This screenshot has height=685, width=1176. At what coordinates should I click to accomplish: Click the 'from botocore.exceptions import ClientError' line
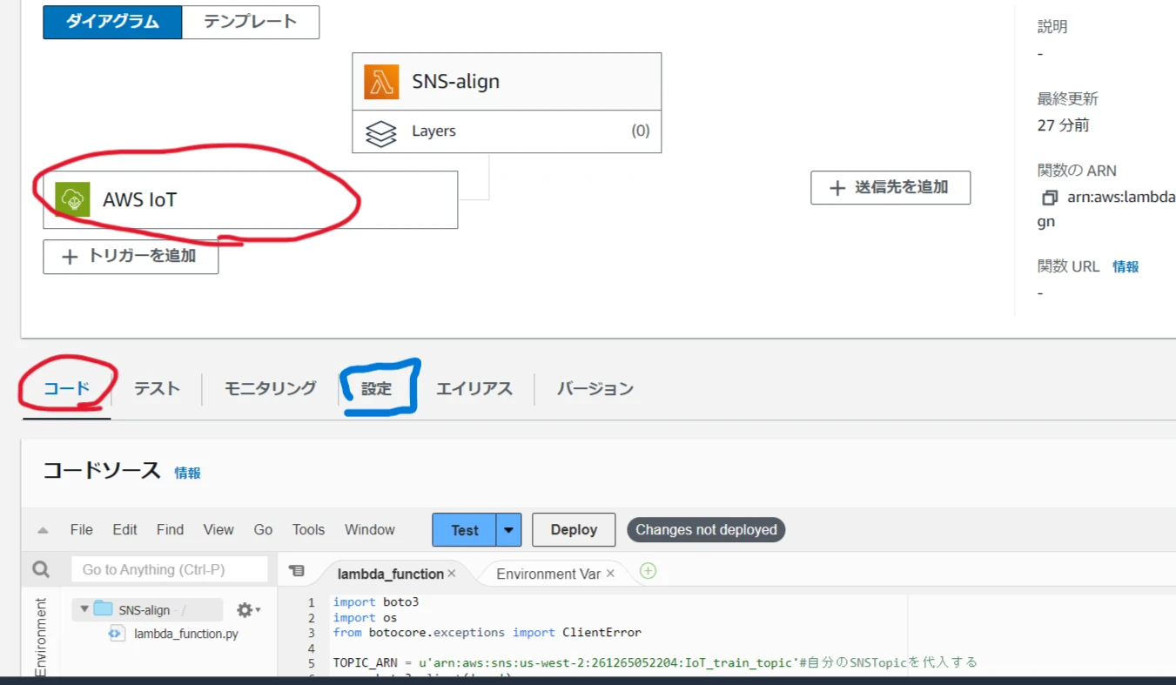pyautogui.click(x=487, y=633)
